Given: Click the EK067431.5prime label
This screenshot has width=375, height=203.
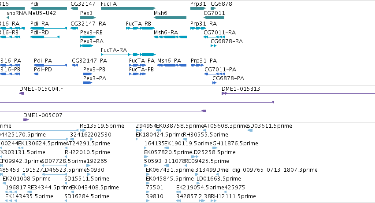Looking at the screenshot, I should coord(170,170).
